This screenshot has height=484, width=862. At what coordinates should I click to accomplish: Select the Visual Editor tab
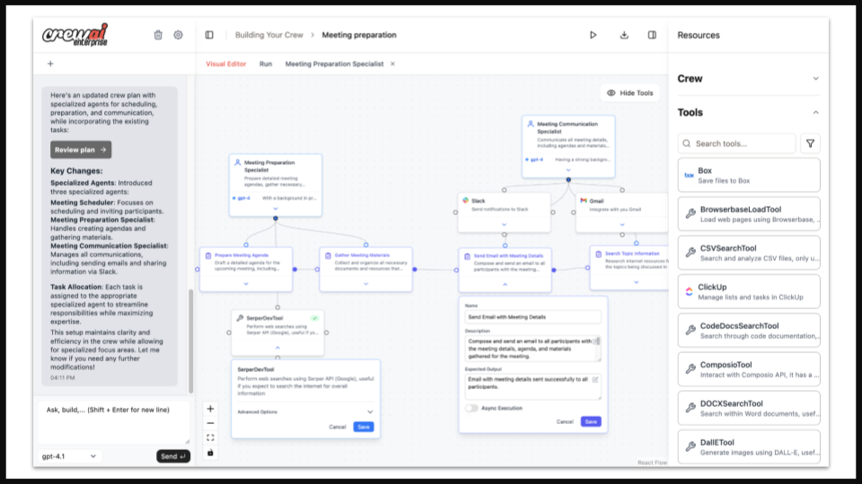tap(226, 65)
